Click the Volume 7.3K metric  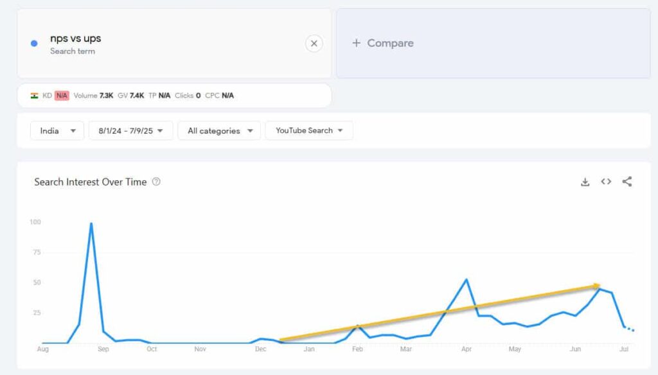[93, 96]
